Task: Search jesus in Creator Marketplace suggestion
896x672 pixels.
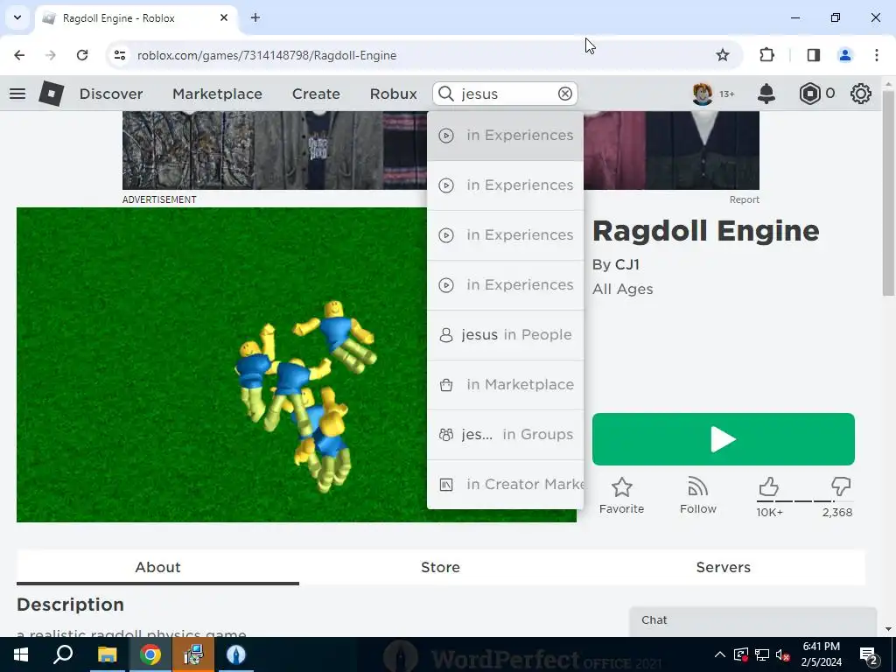Action: coord(505,484)
